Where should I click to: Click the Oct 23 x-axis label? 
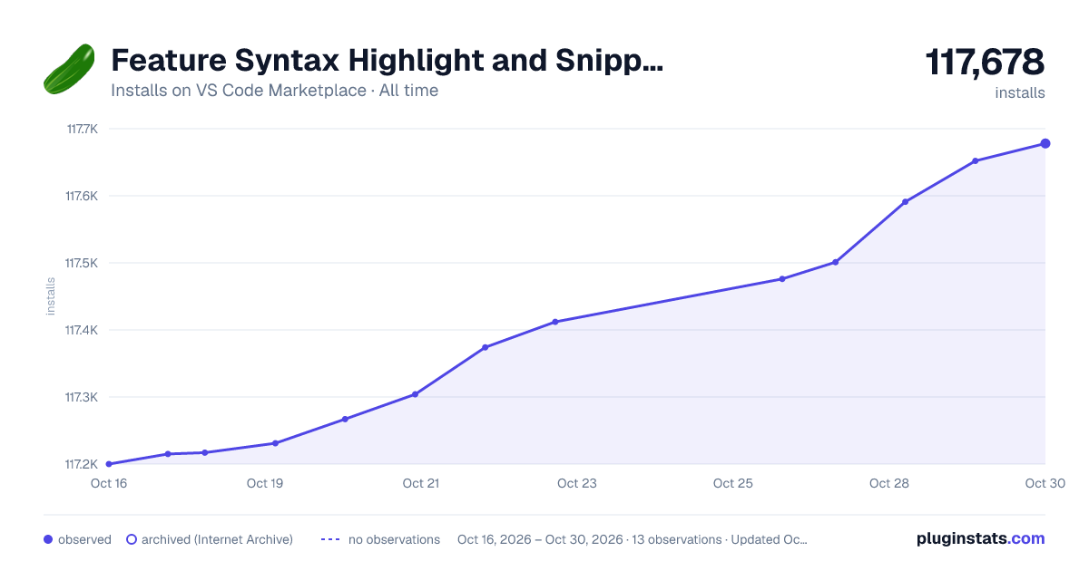(x=577, y=483)
